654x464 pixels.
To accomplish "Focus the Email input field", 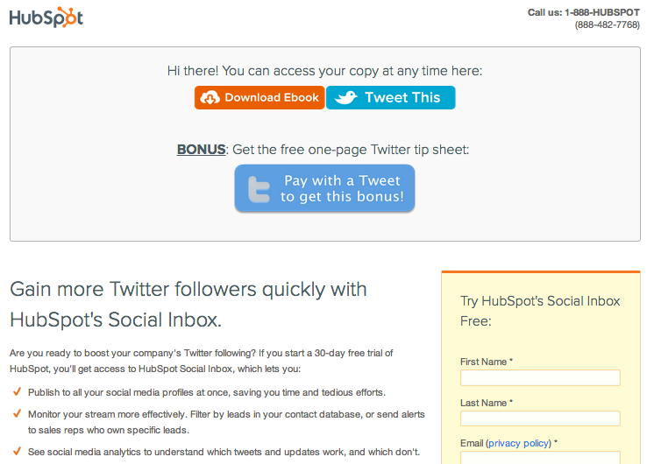I will pos(540,458).
